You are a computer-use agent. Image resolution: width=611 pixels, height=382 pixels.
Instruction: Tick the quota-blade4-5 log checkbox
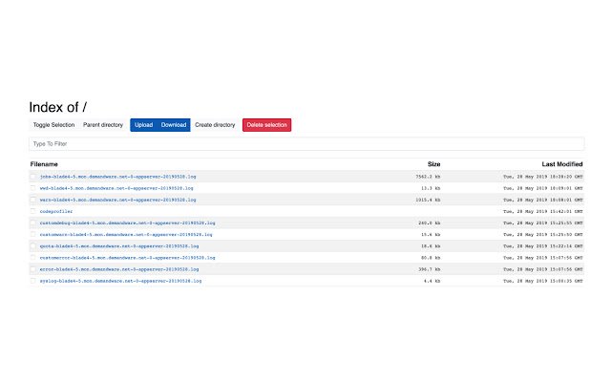pos(33,246)
